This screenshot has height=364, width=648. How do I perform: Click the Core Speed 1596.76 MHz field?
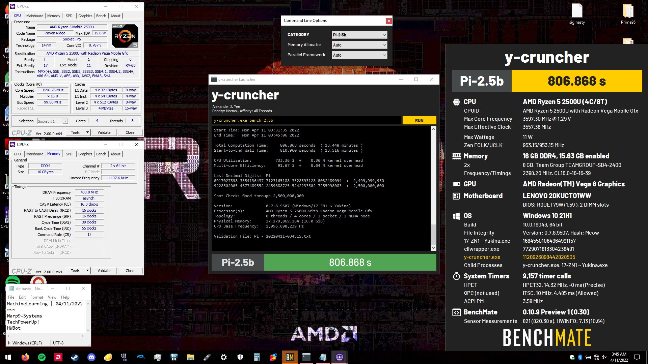53,90
